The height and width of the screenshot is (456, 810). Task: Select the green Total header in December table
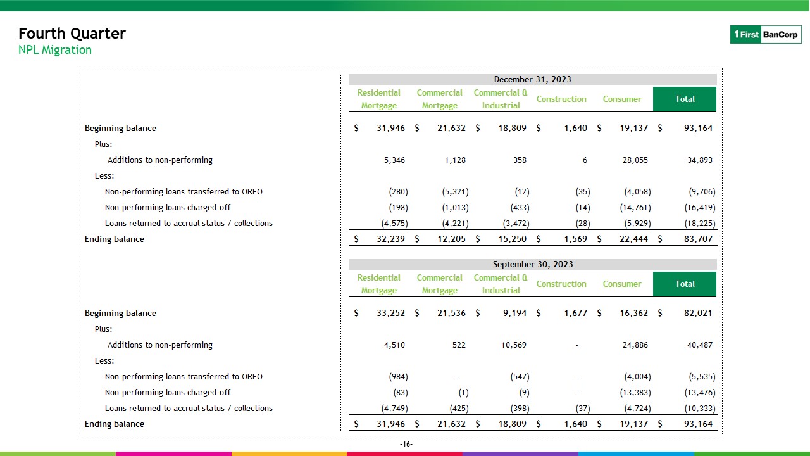[685, 99]
